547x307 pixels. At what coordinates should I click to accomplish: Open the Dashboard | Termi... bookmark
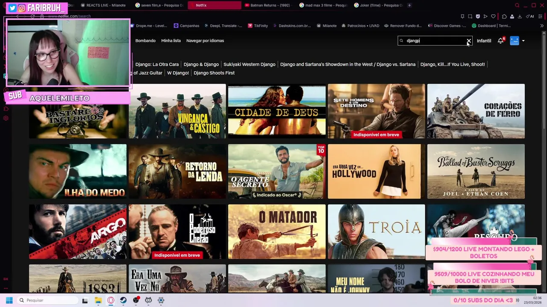click(491, 26)
